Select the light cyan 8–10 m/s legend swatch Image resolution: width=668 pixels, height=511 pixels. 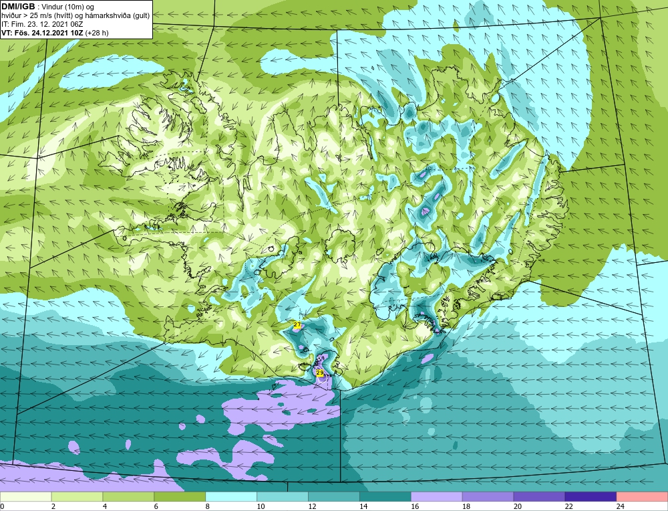click(231, 497)
